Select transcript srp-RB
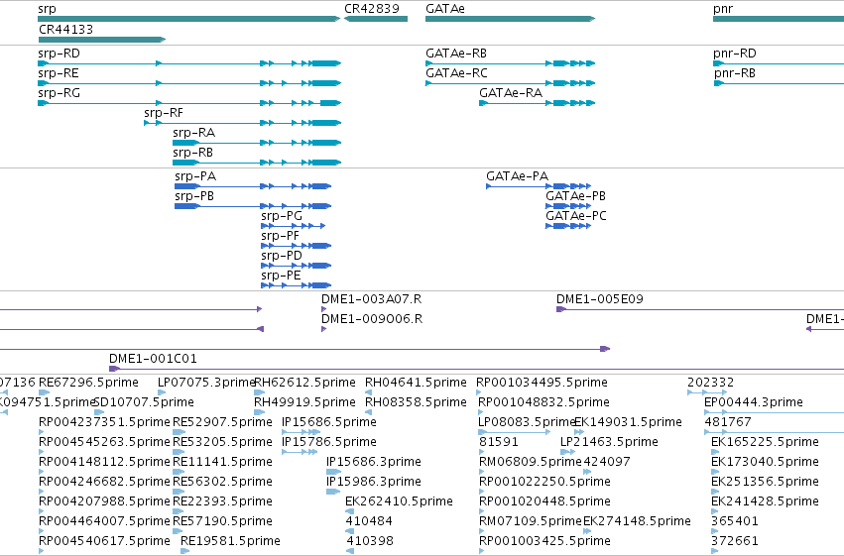844x556 pixels. coord(257,163)
